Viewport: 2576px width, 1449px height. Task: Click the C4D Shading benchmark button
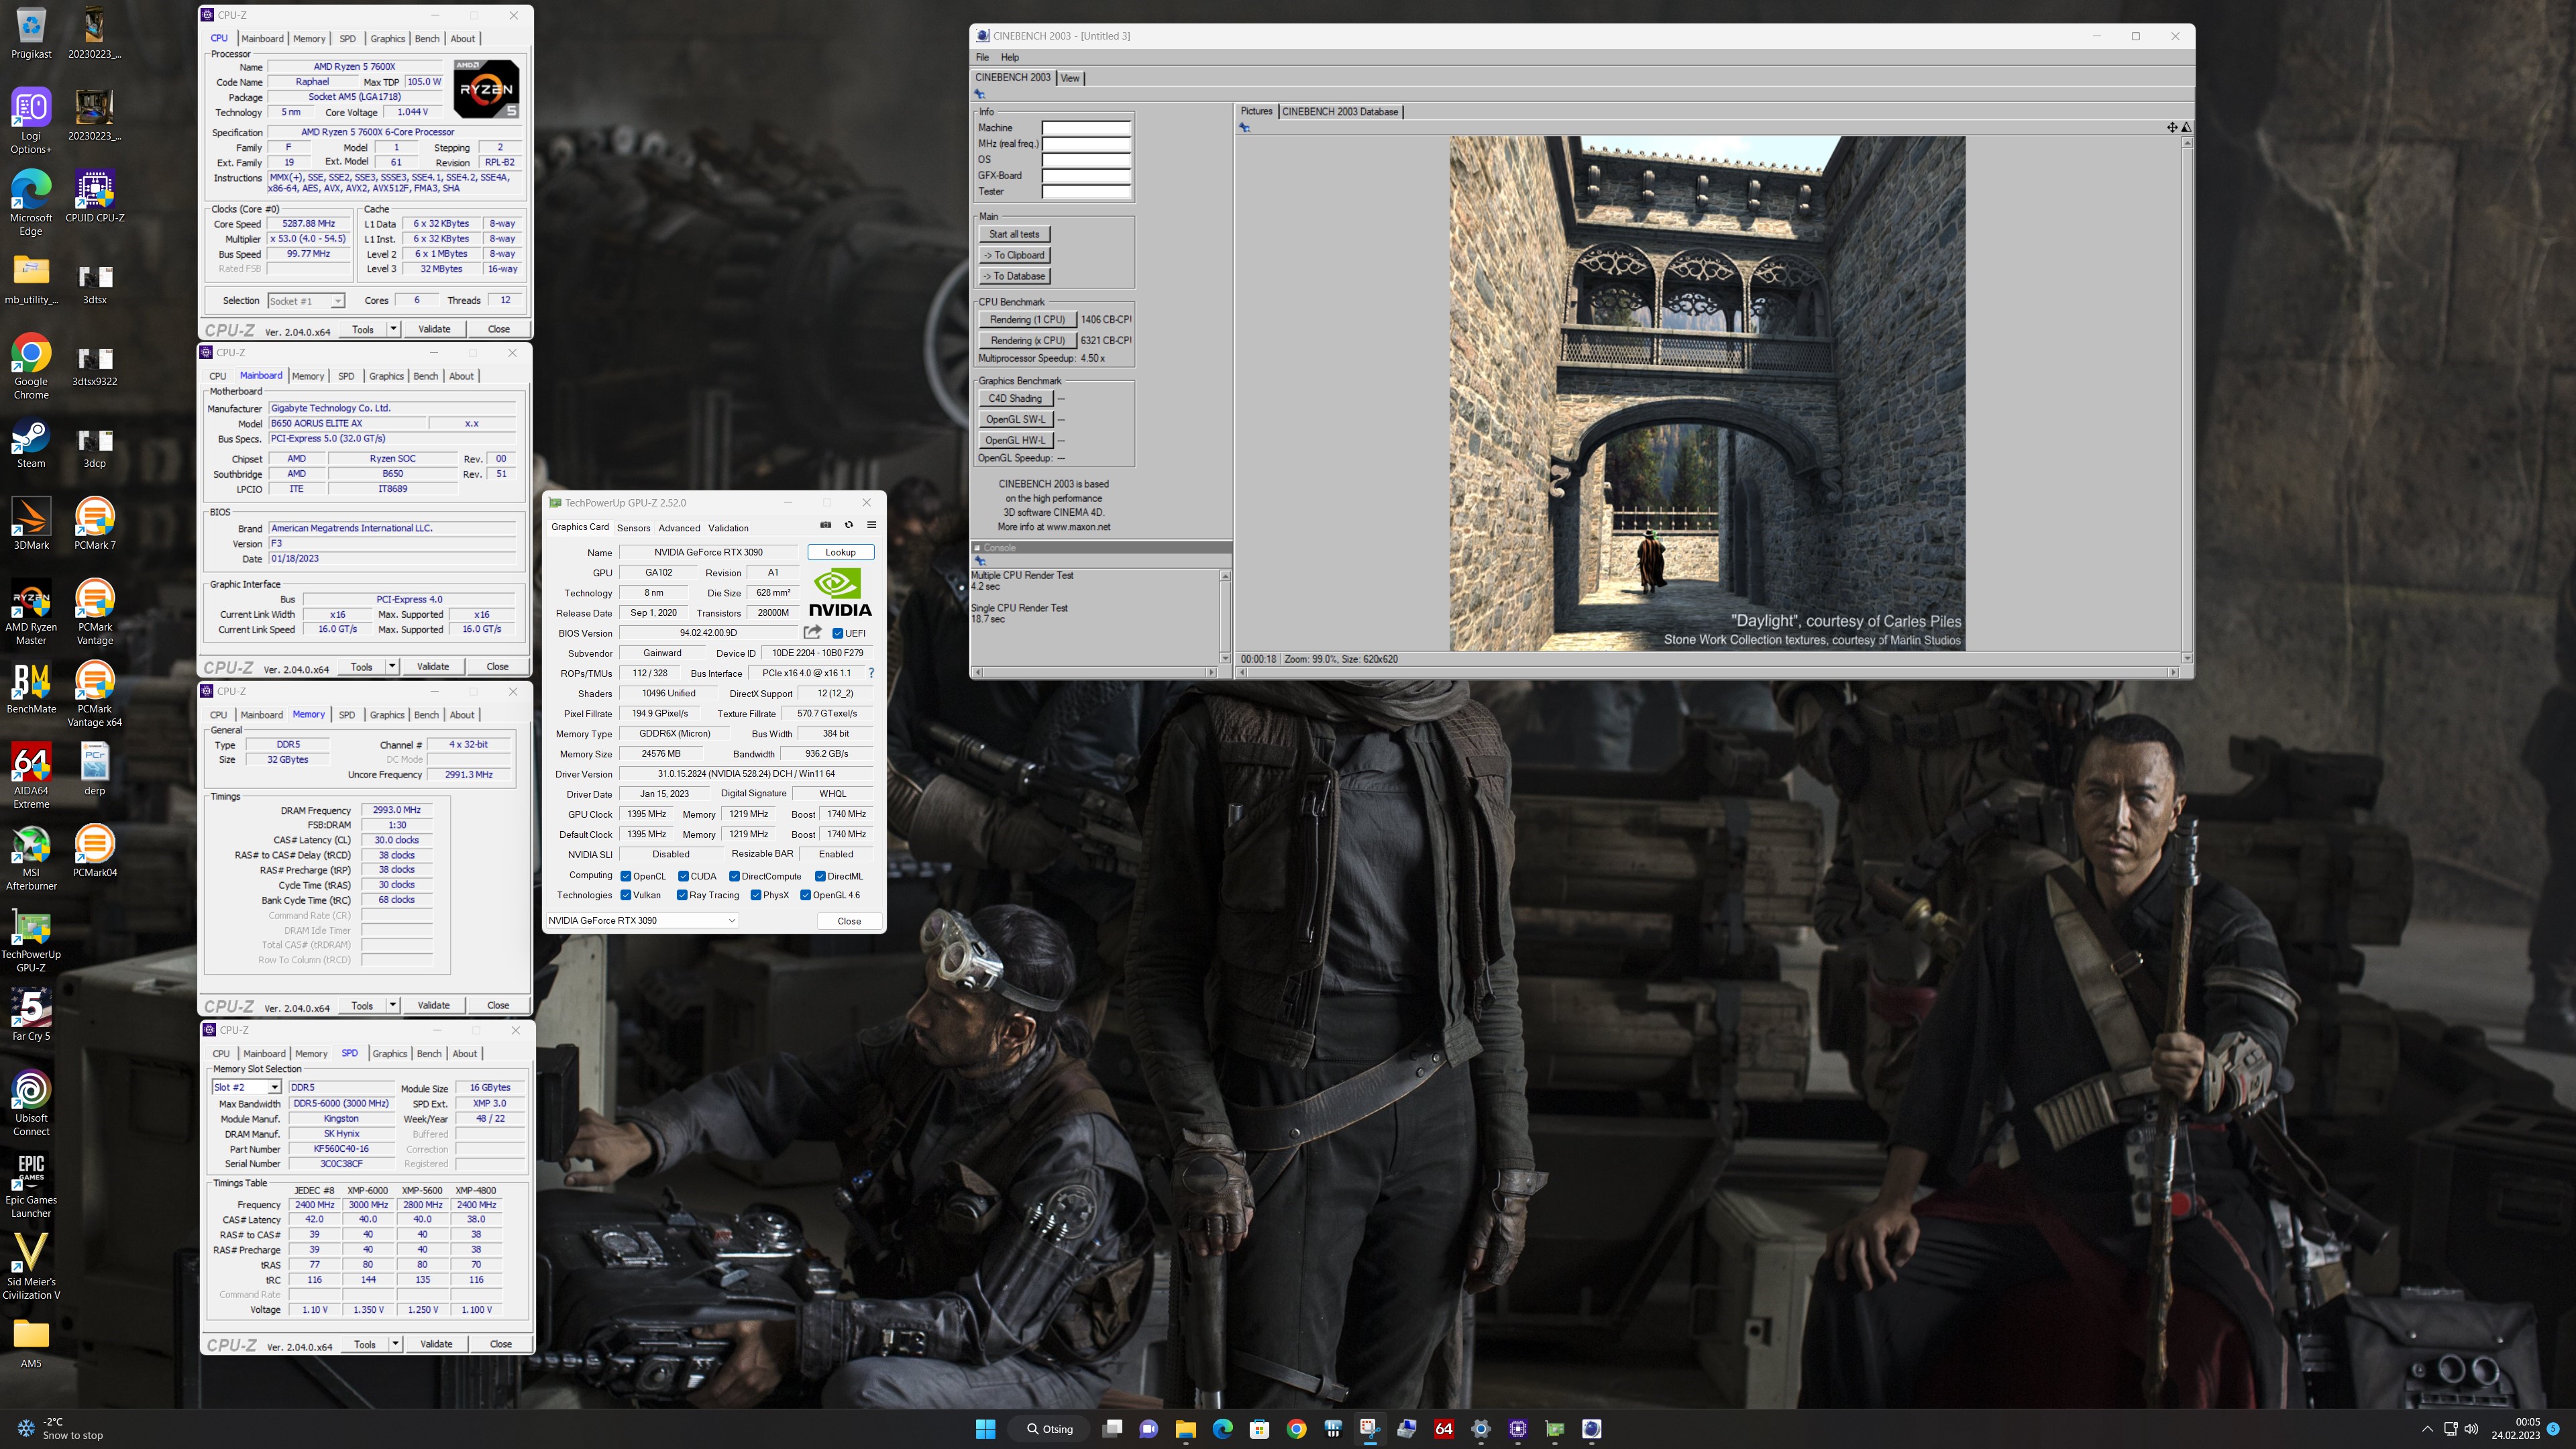click(1014, 398)
